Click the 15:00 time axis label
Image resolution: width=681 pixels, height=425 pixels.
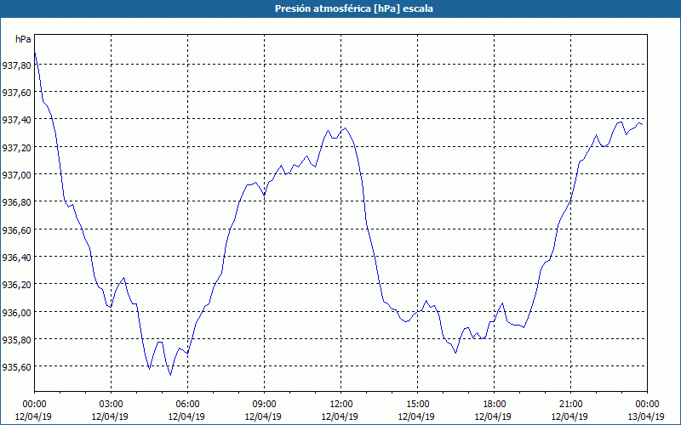(x=417, y=405)
